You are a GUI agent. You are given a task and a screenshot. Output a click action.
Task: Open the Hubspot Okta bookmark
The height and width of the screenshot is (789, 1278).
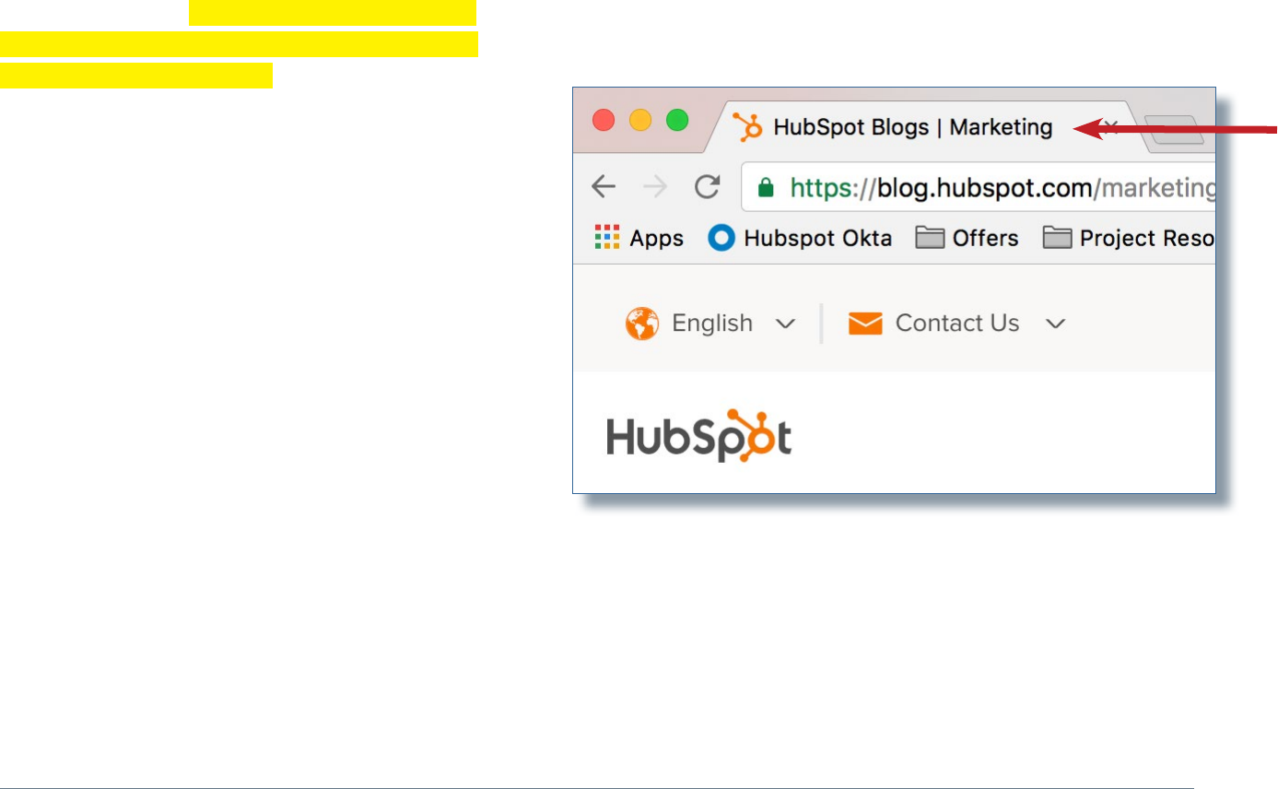tap(800, 238)
